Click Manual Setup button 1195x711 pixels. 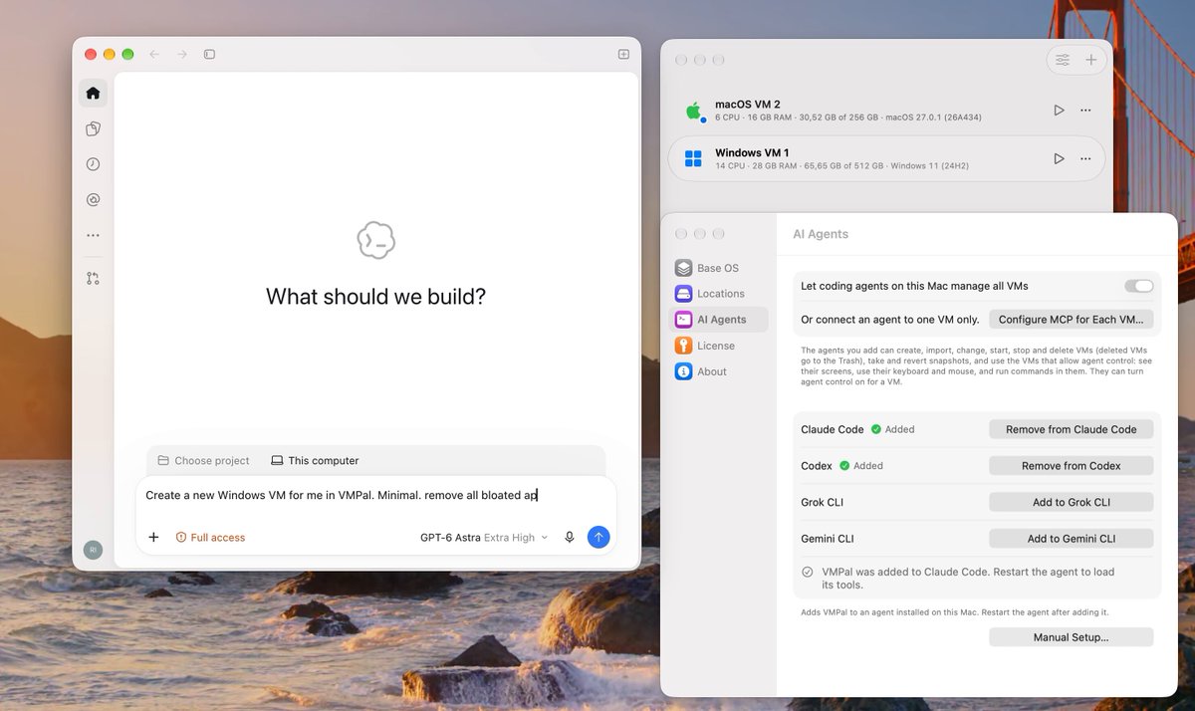1071,637
